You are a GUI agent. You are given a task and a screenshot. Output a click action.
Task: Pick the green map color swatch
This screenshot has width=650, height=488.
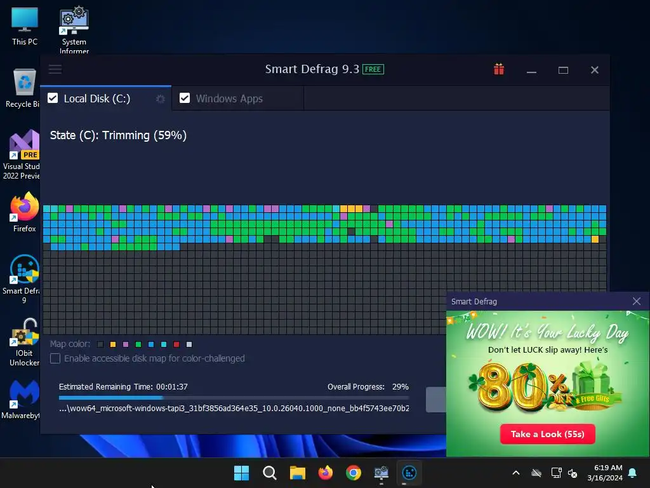point(138,344)
